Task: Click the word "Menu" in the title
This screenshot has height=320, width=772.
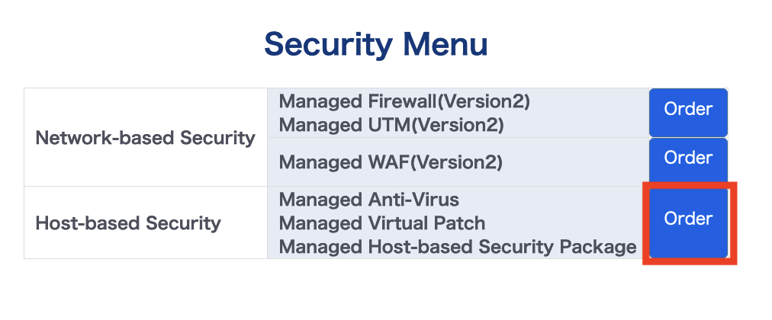Action: pyautogui.click(x=446, y=44)
